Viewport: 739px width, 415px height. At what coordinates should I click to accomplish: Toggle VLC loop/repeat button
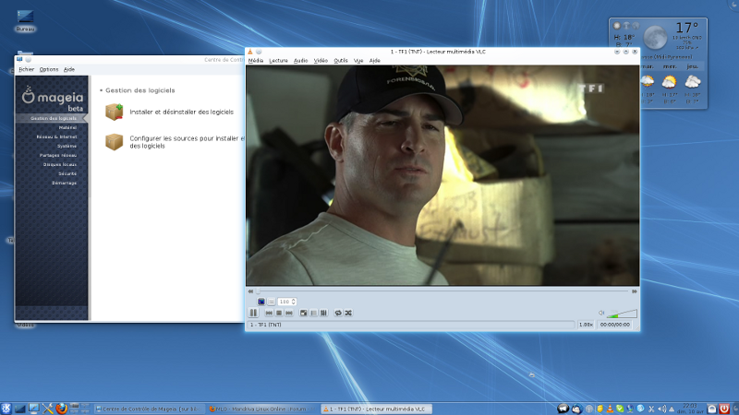[338, 313]
